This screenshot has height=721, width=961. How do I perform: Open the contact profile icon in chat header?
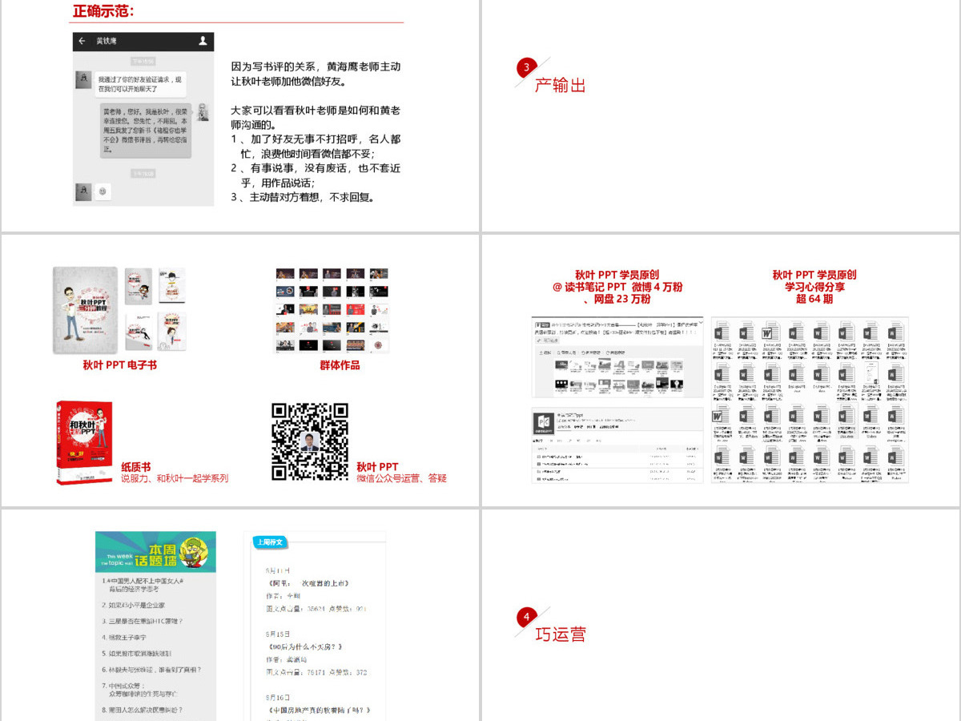tap(203, 41)
